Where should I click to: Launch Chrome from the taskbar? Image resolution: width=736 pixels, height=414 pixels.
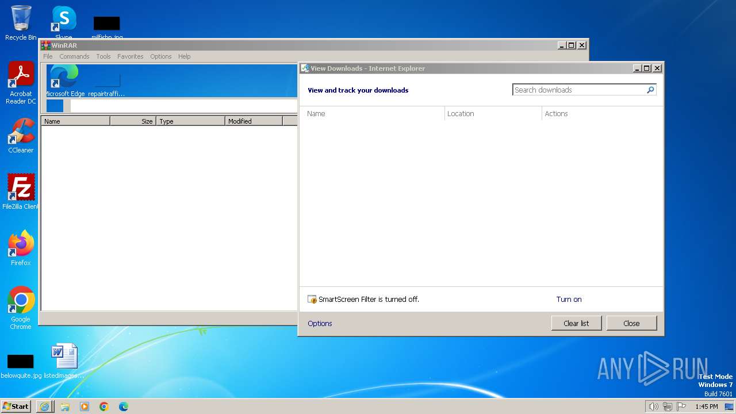[x=104, y=407]
